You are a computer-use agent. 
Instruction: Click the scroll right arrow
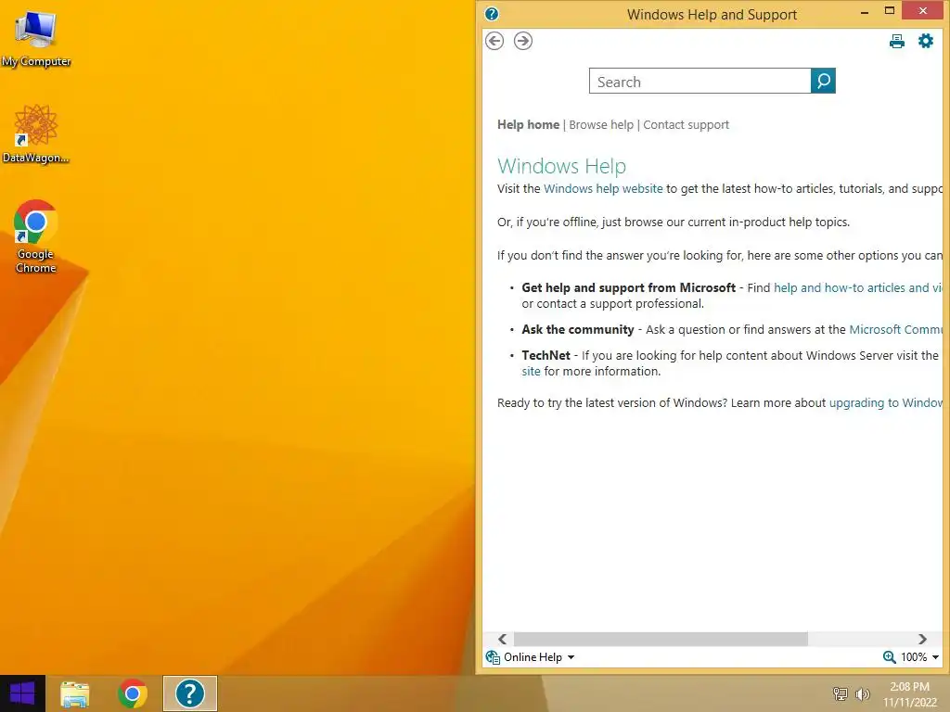point(922,640)
